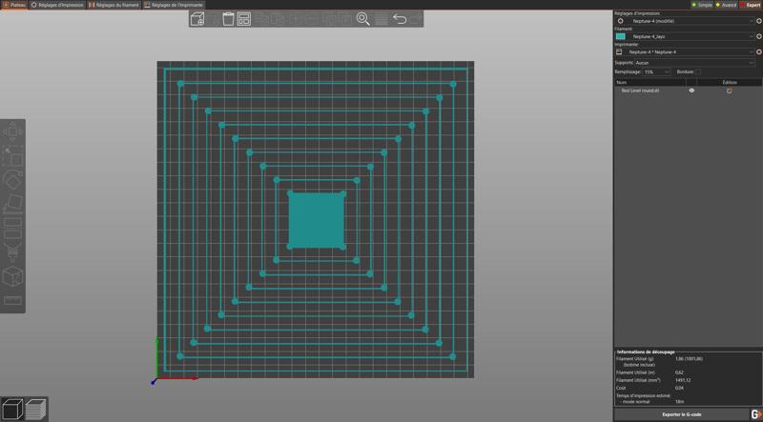Select the Place on face gizmo
This screenshot has width=763, height=422.
pos(12,204)
